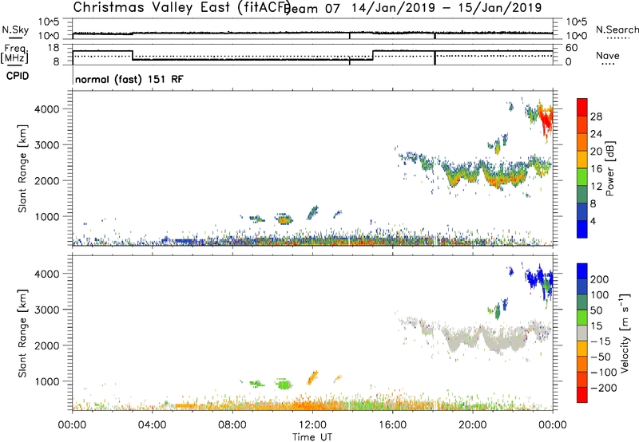Click the 'Time UT' axis title
639x442 pixels.
pyautogui.click(x=312, y=437)
